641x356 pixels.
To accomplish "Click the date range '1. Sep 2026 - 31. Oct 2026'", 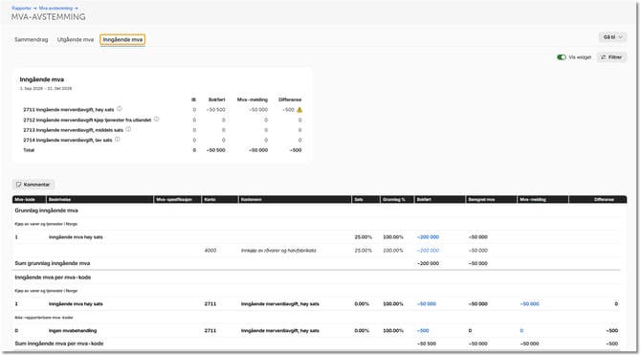I will 46,88.
